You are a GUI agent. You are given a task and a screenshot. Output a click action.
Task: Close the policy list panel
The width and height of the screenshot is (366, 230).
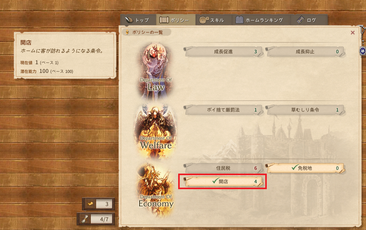pyautogui.click(x=353, y=33)
